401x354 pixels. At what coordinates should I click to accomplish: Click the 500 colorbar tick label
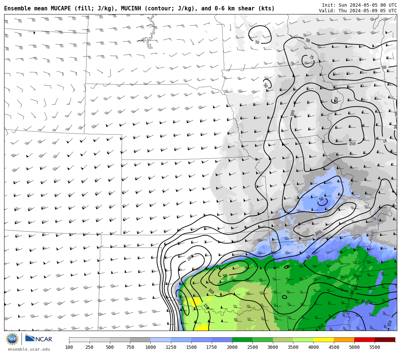tap(110, 347)
